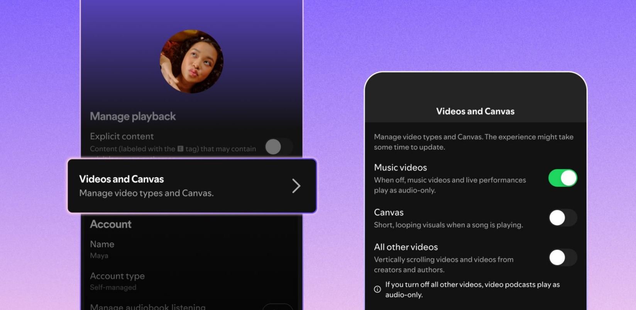Image resolution: width=636 pixels, height=310 pixels.
Task: Click the Manage audiobook listening row
Action: point(191,307)
